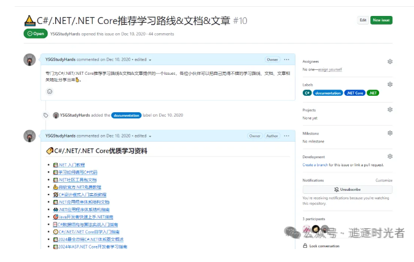Image resolution: width=414 pixels, height=262 pixels.
Task: Click the Owner badge on second comment
Action: tap(255, 136)
